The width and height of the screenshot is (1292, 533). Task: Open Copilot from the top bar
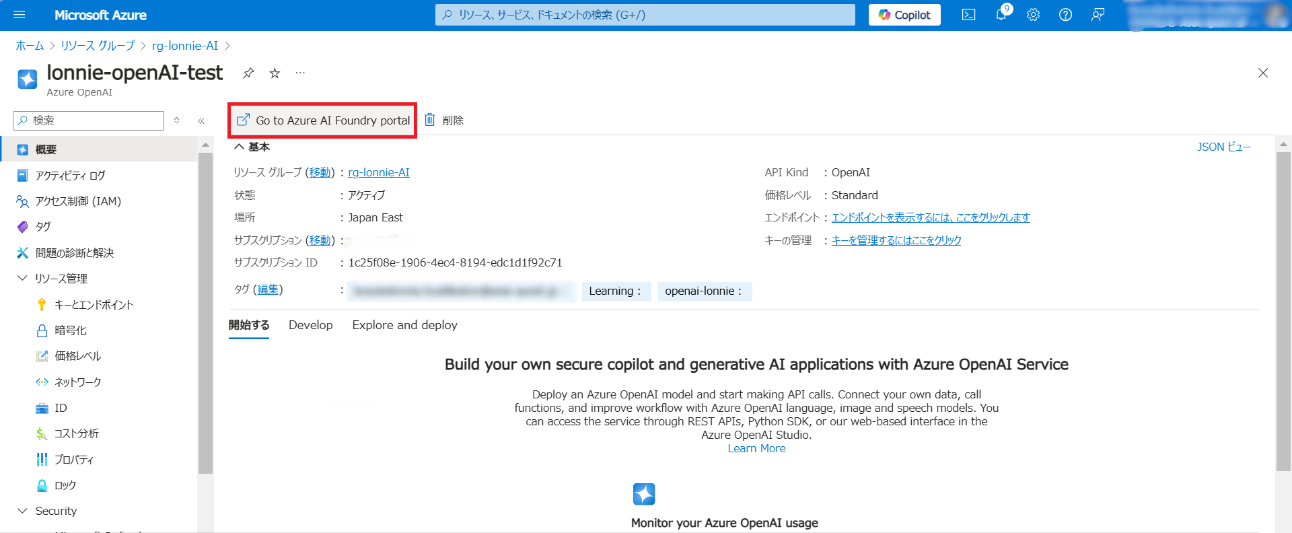click(x=904, y=15)
